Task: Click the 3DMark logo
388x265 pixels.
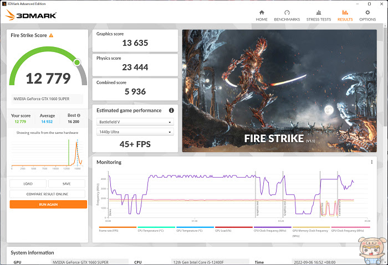Action: tap(30, 15)
